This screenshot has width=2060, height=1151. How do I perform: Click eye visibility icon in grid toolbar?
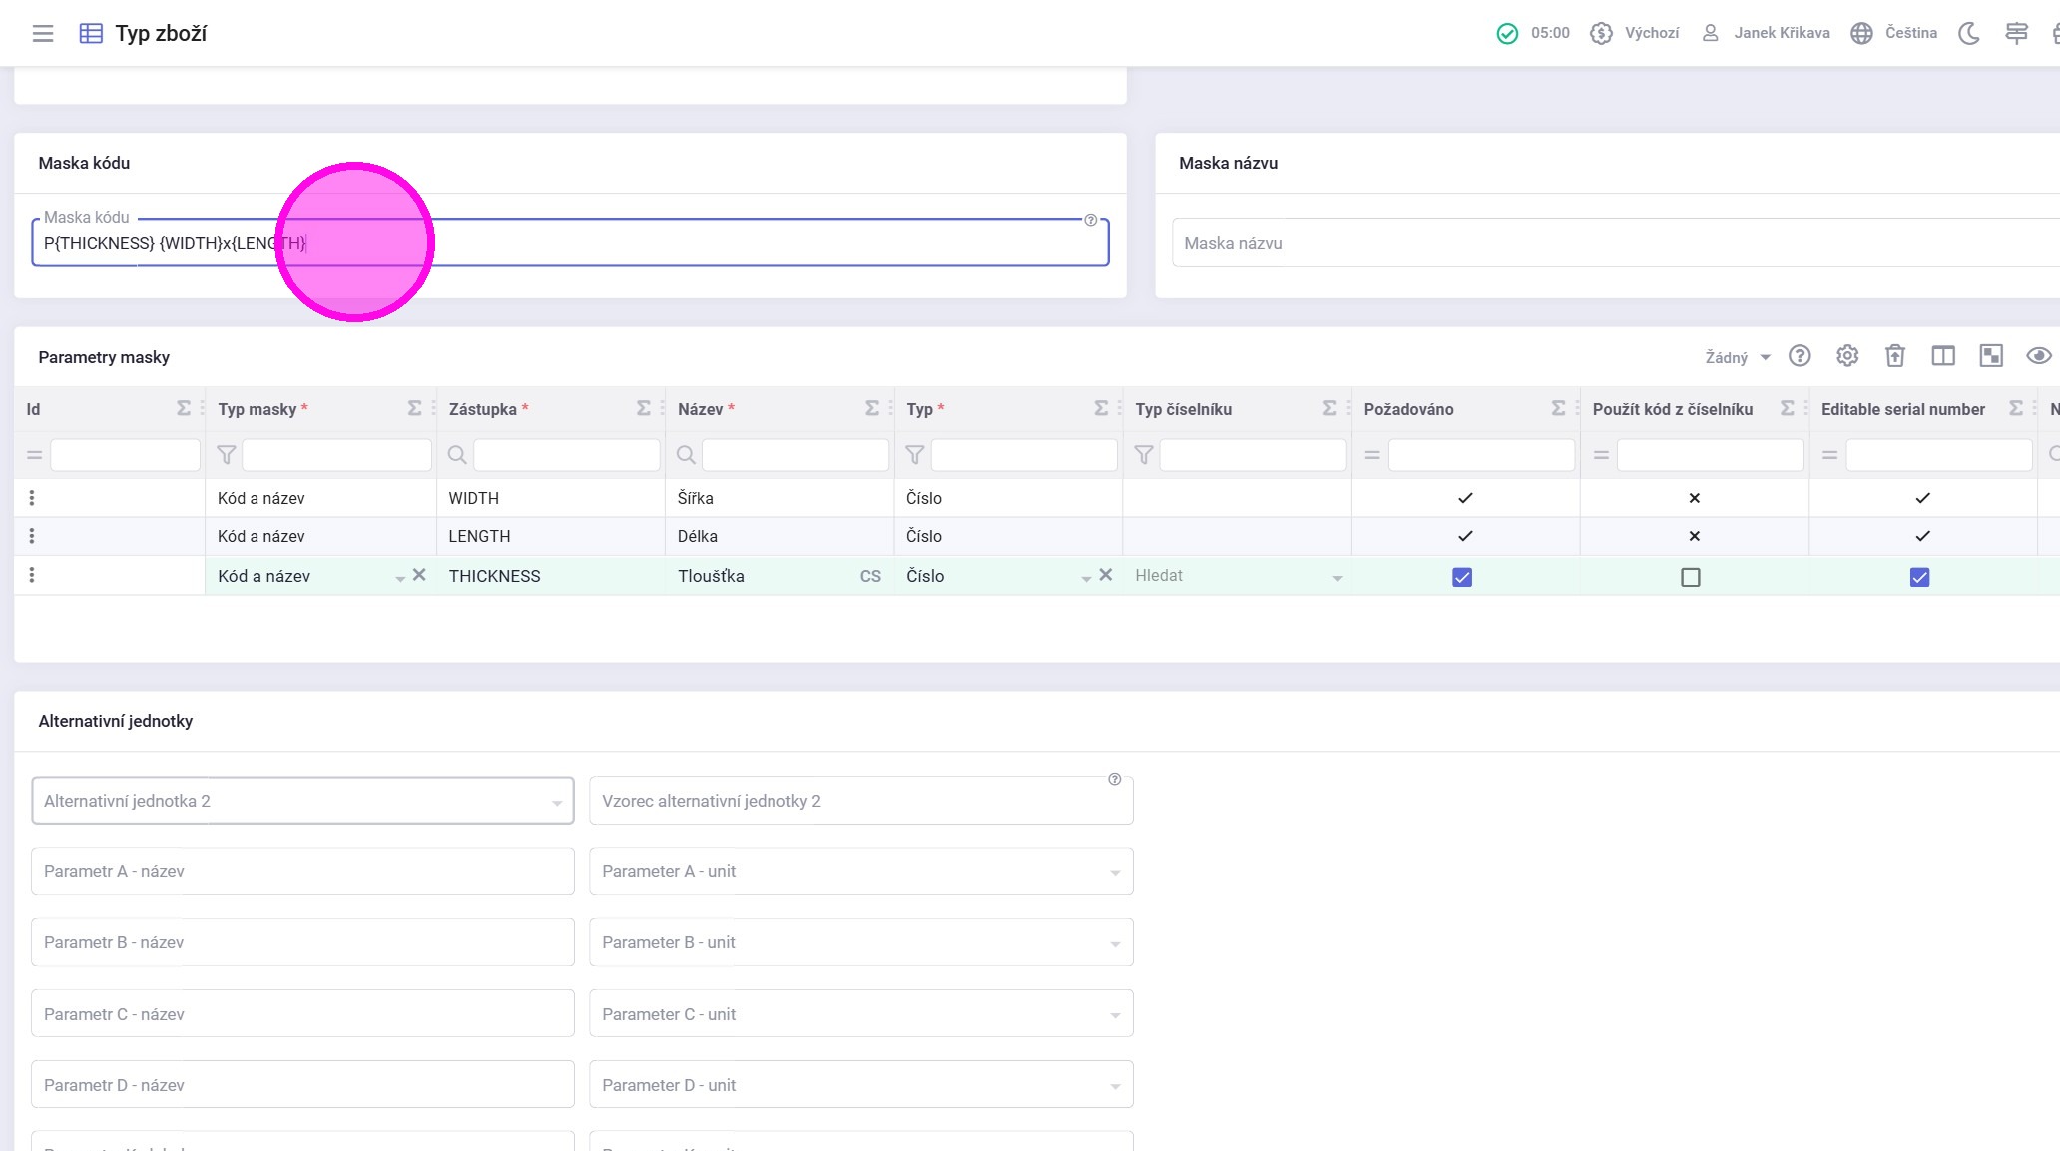(x=2038, y=356)
